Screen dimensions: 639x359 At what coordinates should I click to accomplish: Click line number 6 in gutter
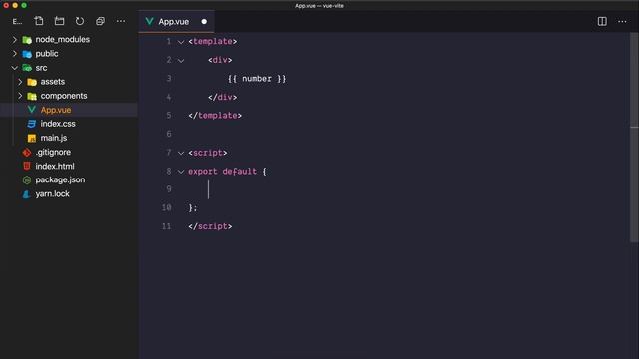coord(169,134)
